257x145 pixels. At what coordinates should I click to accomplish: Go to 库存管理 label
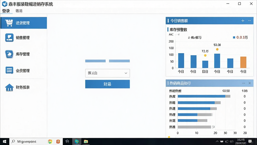pos(23,54)
